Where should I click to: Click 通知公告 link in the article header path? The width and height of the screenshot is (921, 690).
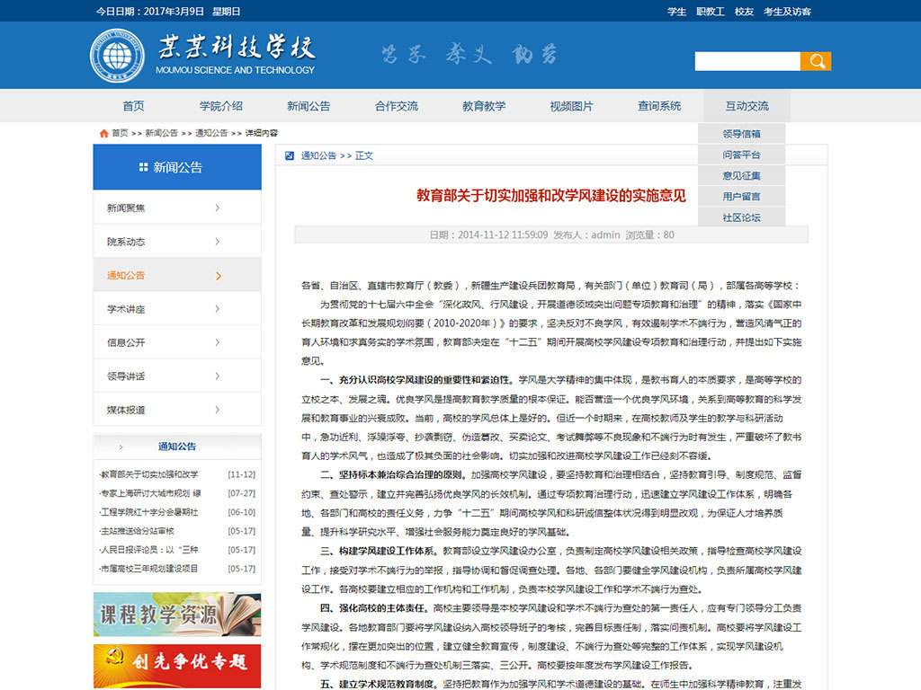pyautogui.click(x=319, y=155)
